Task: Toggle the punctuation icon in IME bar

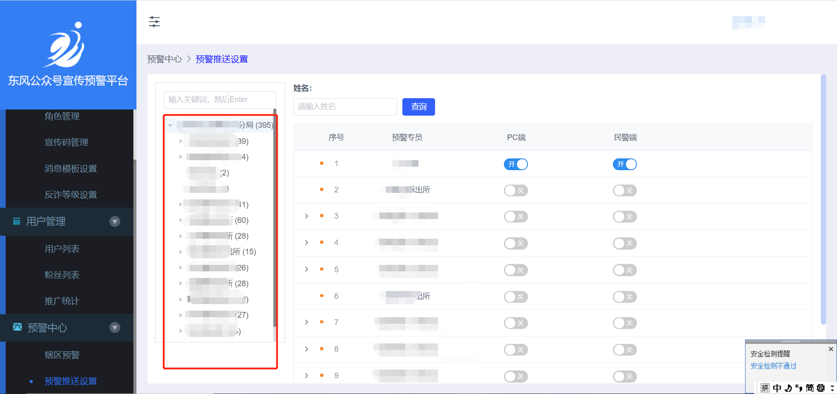Action: click(799, 388)
